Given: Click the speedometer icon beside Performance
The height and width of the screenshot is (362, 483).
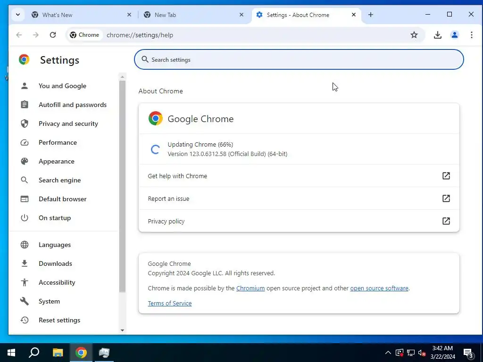Looking at the screenshot, I should (x=25, y=142).
